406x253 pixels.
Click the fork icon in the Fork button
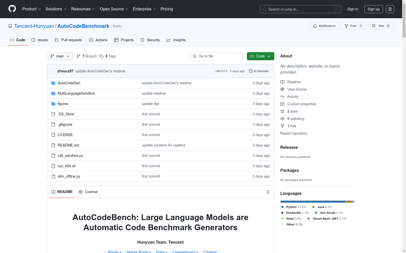tap(346, 26)
